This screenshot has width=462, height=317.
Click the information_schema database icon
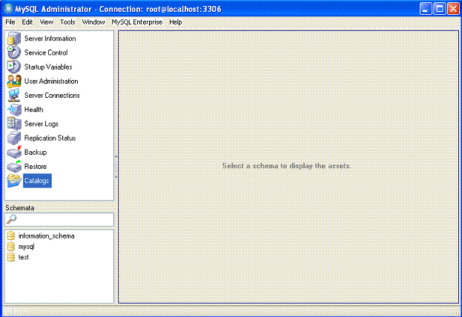[x=11, y=236]
